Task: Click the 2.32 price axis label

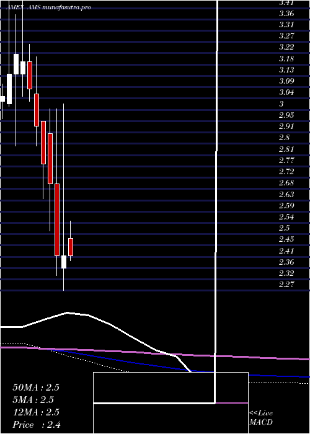Action: point(286,273)
